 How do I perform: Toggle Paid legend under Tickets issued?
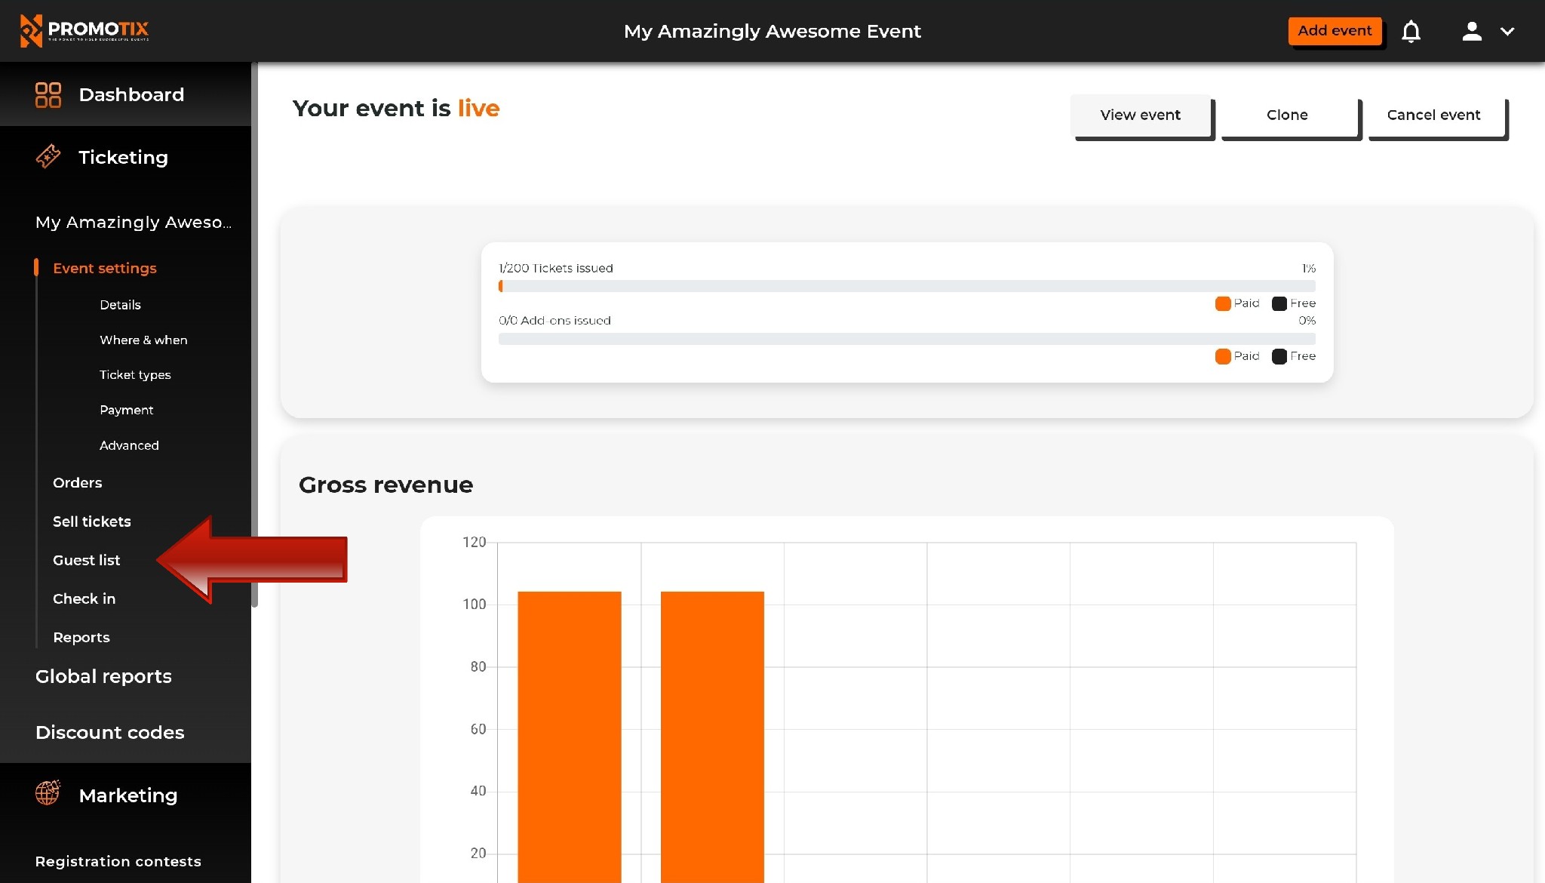[x=1237, y=303]
